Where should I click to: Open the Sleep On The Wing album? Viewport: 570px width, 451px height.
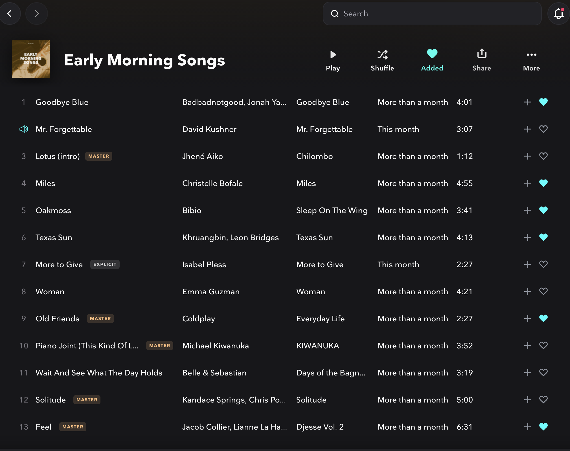(x=332, y=210)
